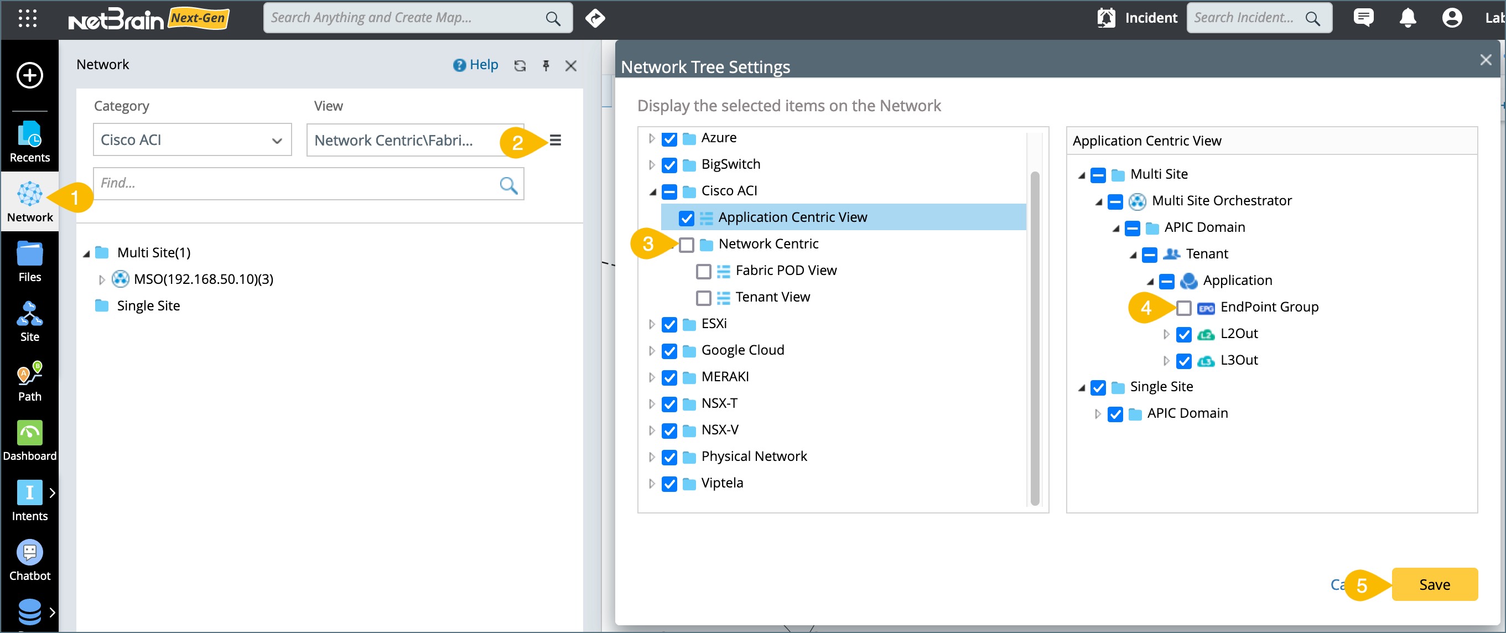Click the Save button
This screenshot has height=633, width=1506.
pos(1434,584)
